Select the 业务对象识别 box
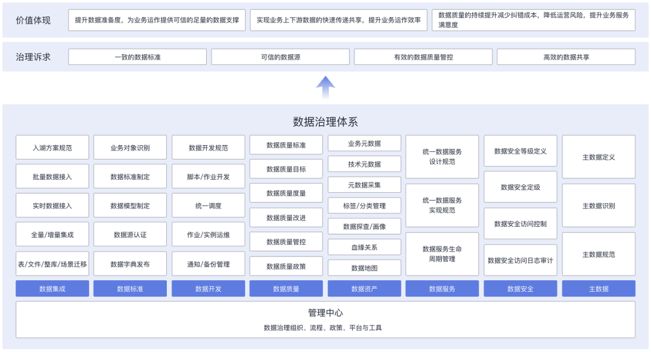This screenshot has height=352, width=651. (130, 148)
